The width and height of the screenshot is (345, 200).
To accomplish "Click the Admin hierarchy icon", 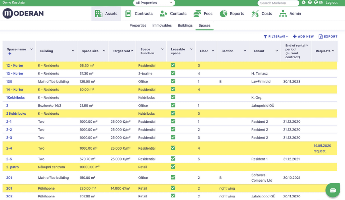I will (x=283, y=13).
